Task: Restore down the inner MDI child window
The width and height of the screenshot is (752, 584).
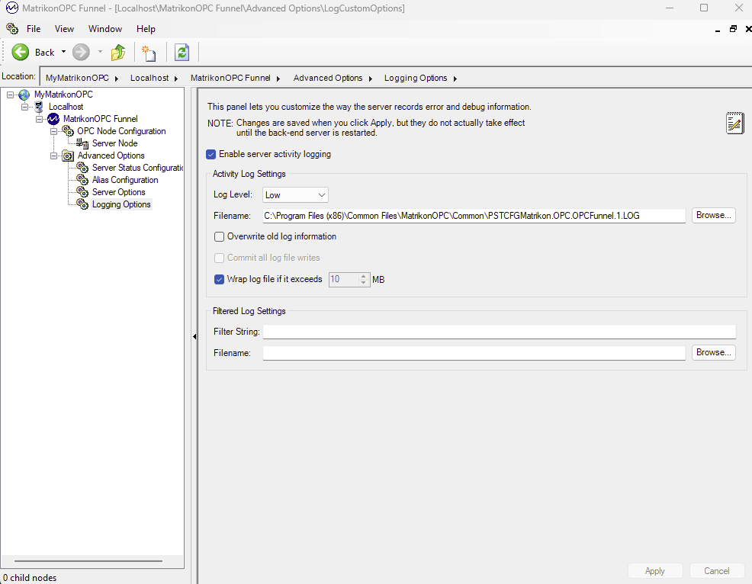Action: (x=733, y=29)
